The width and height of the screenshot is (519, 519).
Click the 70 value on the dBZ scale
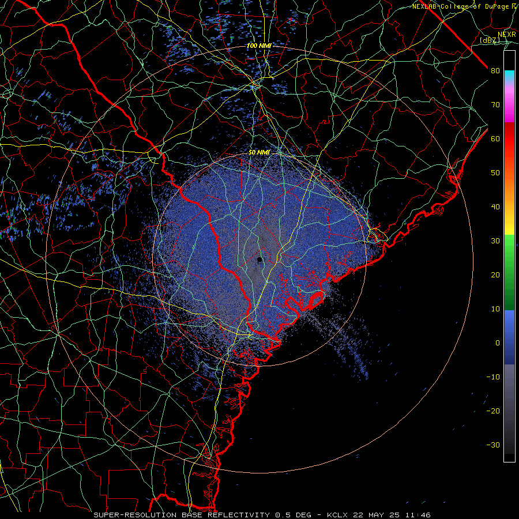click(495, 105)
